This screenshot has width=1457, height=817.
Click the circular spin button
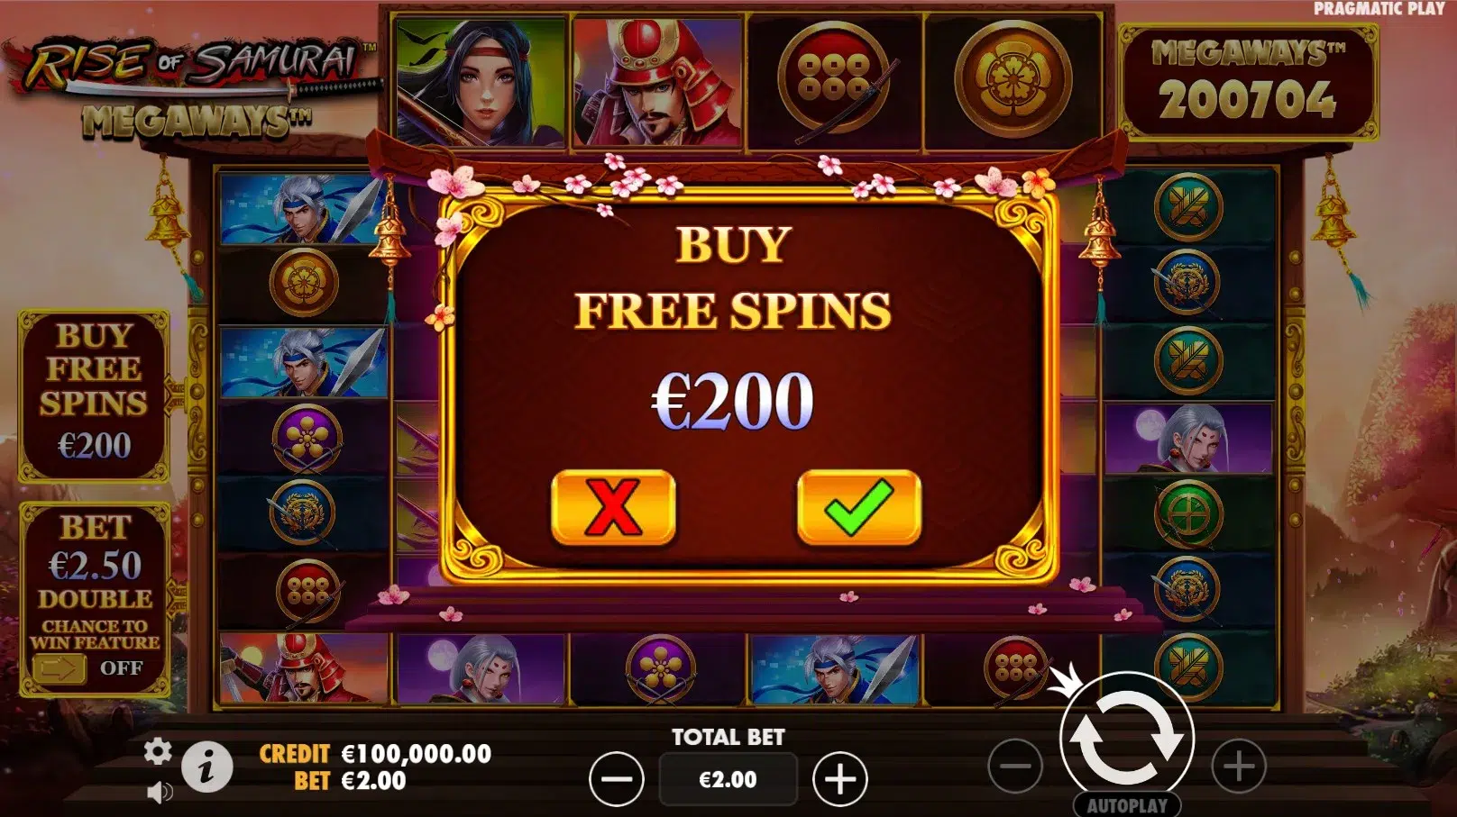pyautogui.click(x=1127, y=737)
